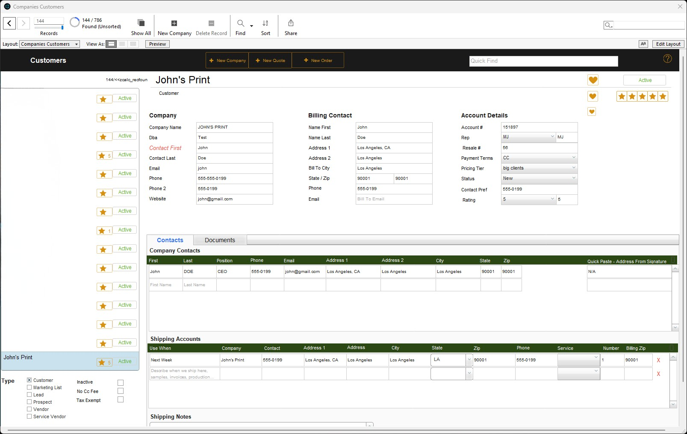The image size is (687, 434).
Task: Check the Vendor type checkbox
Action: (29, 409)
